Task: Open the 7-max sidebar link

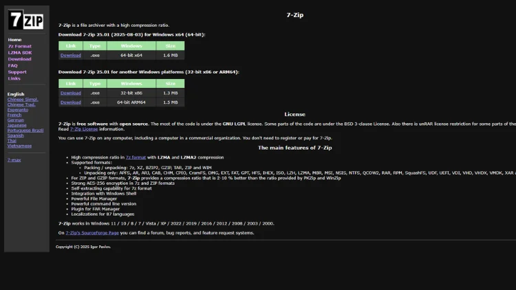Action: pos(14,159)
